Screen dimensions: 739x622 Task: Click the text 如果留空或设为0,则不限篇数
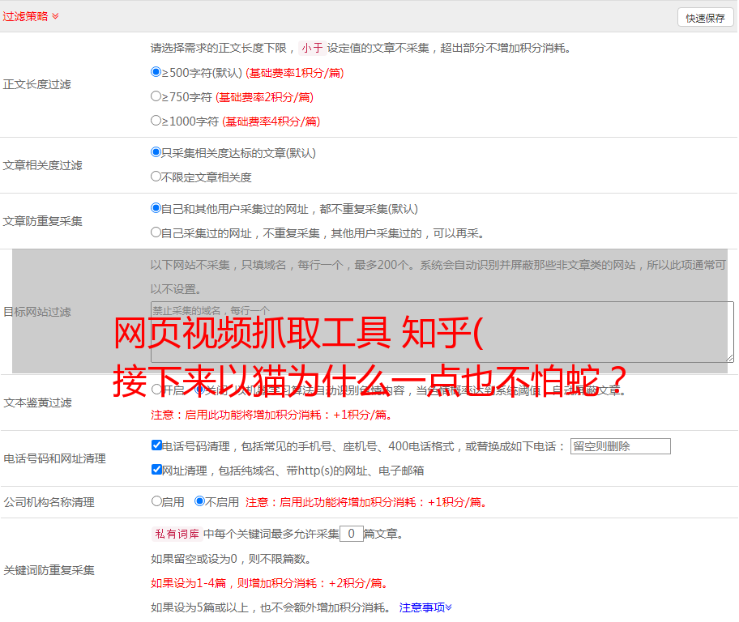point(231,559)
